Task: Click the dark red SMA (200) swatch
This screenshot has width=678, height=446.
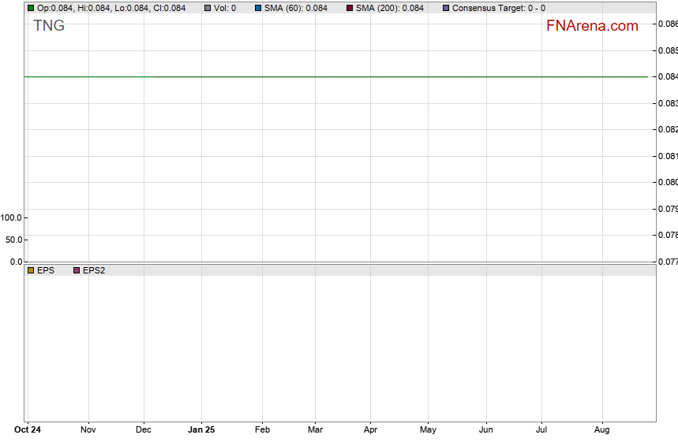Action: pos(350,8)
